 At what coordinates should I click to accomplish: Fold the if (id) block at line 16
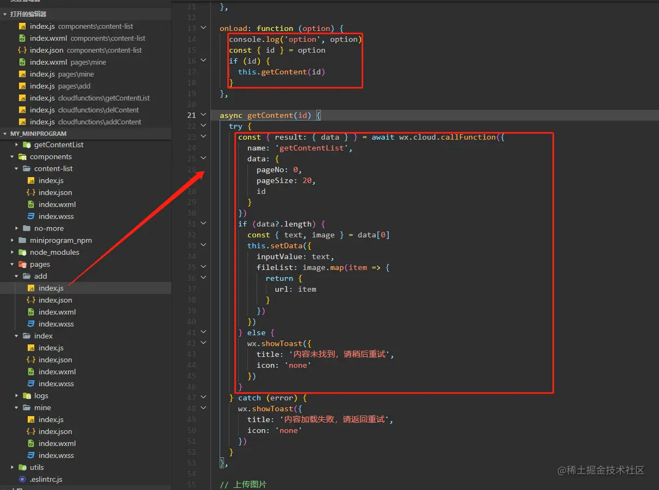coord(203,60)
